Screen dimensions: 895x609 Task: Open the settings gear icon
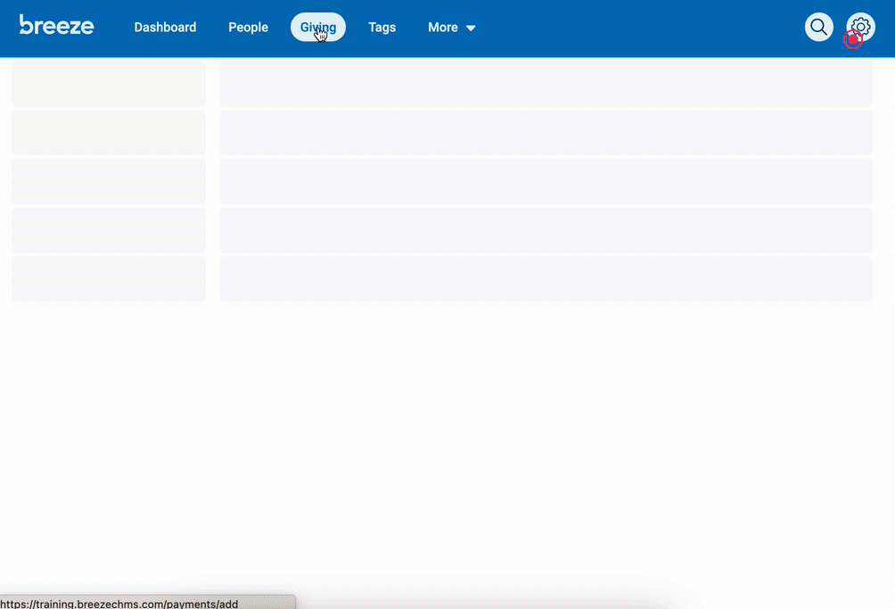pyautogui.click(x=861, y=27)
